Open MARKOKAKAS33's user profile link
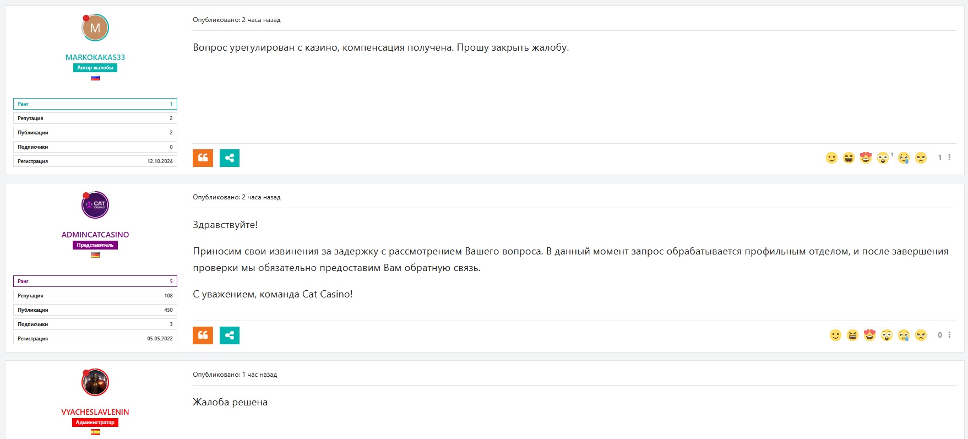Screen dimensions: 968x439 [95, 57]
